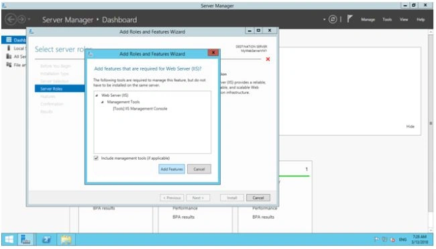The height and width of the screenshot is (249, 436).
Task: Click the Select server roles window title icon
Action: (x=32, y=32)
